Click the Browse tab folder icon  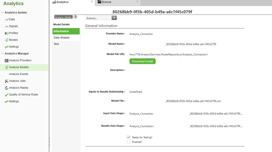[x=99, y=2]
